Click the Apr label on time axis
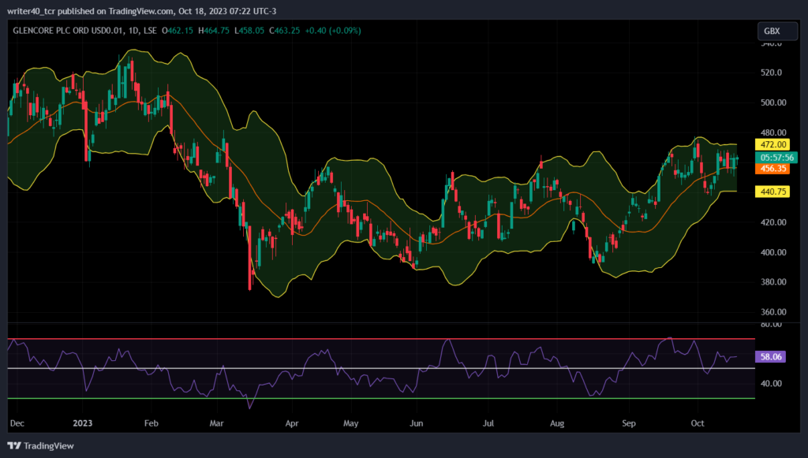Viewport: 808px width, 458px height. [292, 423]
